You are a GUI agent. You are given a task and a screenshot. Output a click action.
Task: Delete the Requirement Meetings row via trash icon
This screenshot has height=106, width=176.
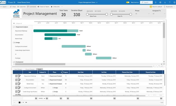coord(16,76)
